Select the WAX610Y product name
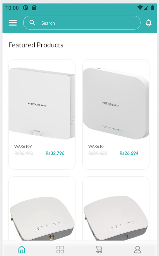 click(23, 147)
